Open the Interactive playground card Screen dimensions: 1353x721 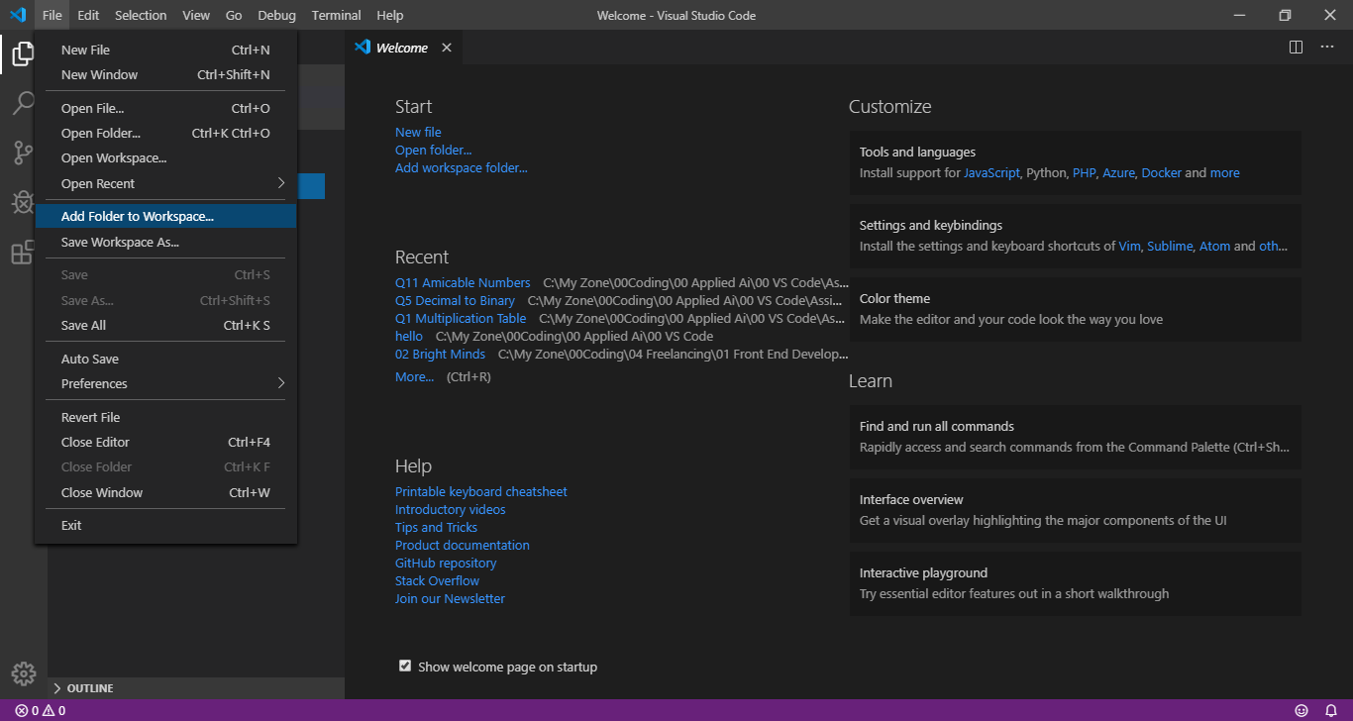1075,583
